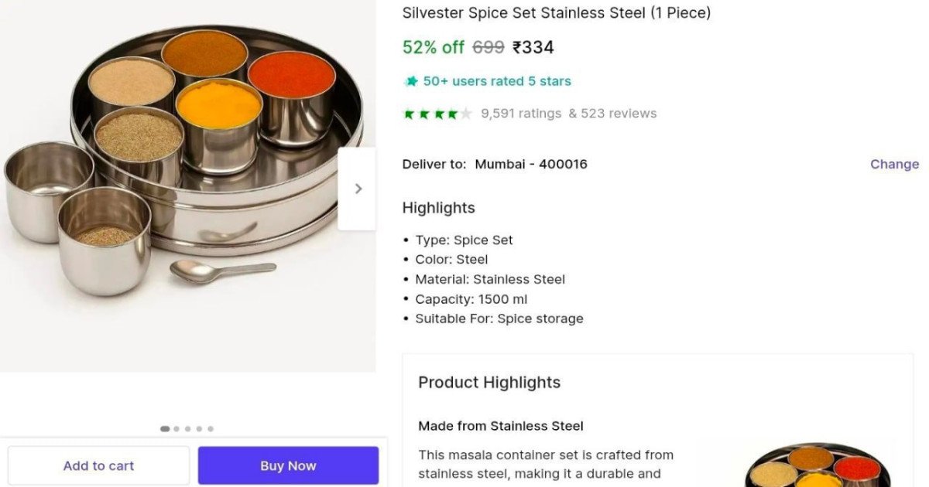
Task: Click the active first carousel indicator
Action: point(165,428)
